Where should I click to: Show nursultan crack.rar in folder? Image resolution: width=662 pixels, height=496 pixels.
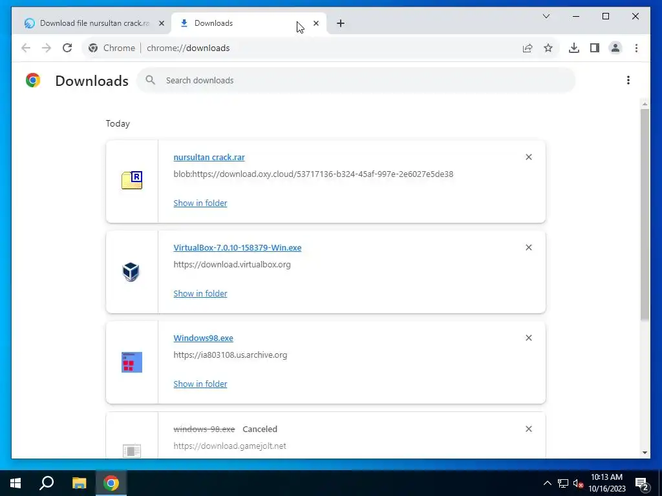coord(200,203)
